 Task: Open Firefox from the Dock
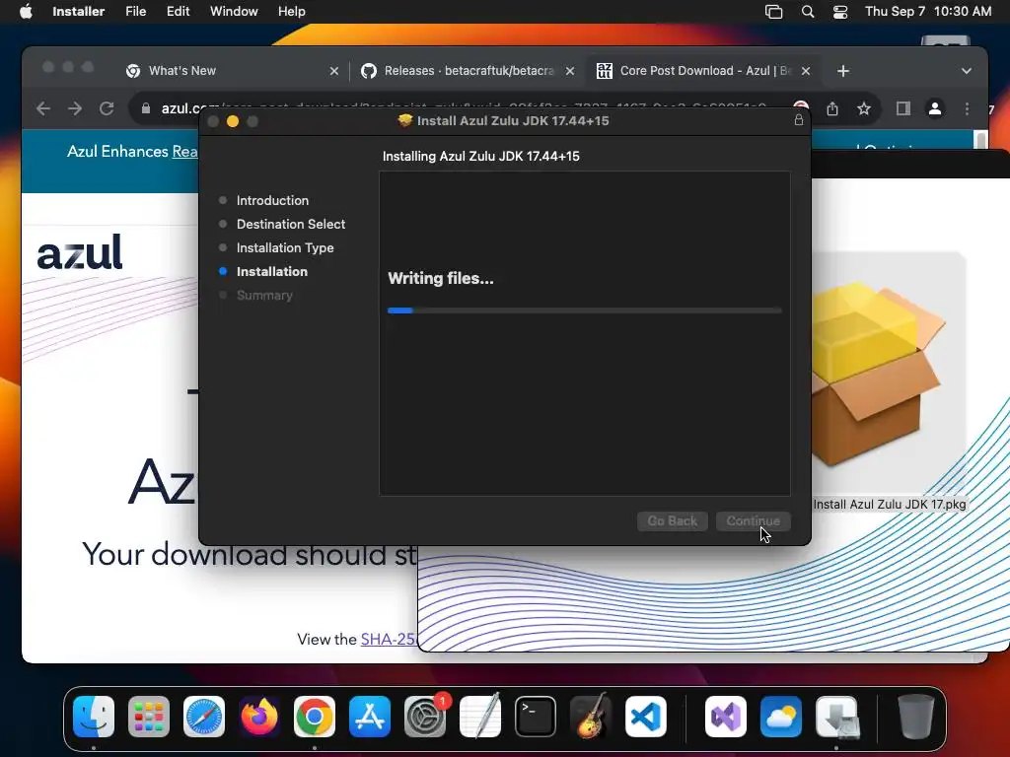point(259,717)
